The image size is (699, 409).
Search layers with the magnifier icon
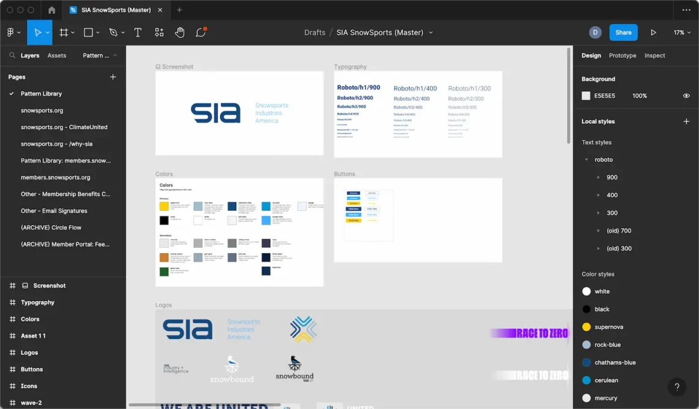coord(12,55)
